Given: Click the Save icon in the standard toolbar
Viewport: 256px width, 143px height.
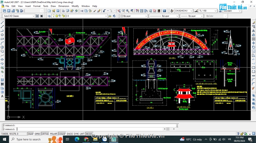Looking at the screenshot, I should click(58, 11).
